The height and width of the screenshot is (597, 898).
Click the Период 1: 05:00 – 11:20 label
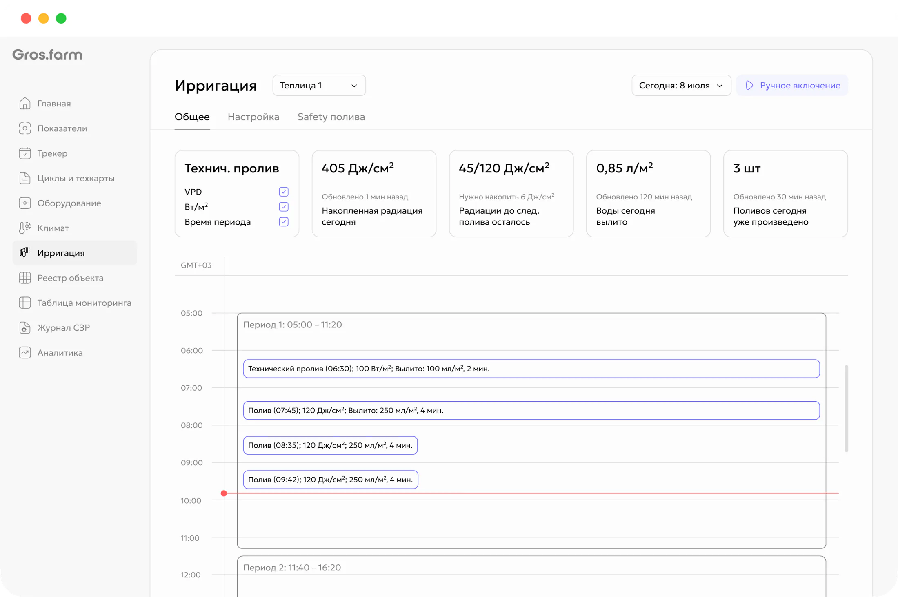tap(293, 325)
